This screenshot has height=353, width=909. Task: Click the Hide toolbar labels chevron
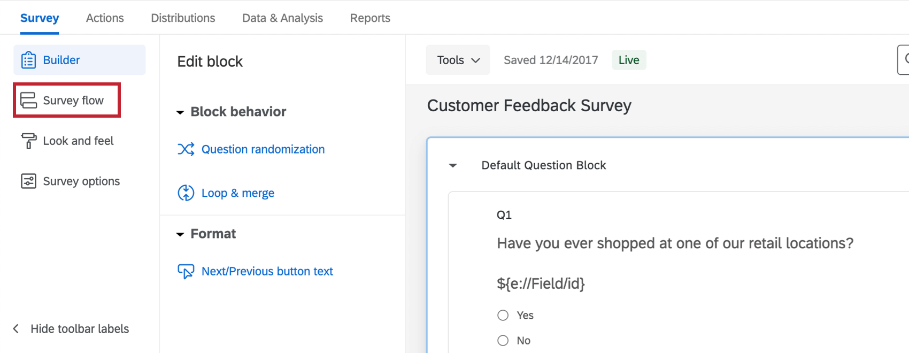pos(16,329)
